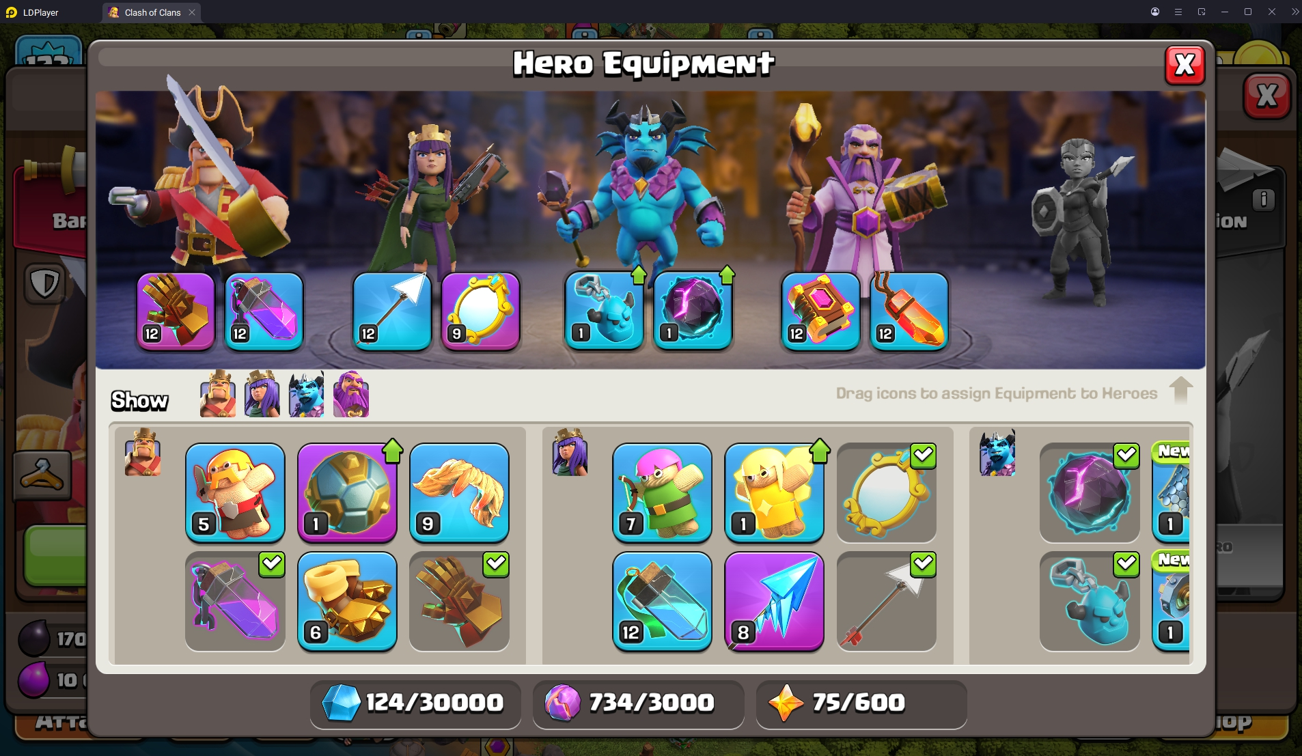Image resolution: width=1302 pixels, height=756 pixels.
Task: Click the Starry Ore 75/600 counter
Action: [861, 703]
